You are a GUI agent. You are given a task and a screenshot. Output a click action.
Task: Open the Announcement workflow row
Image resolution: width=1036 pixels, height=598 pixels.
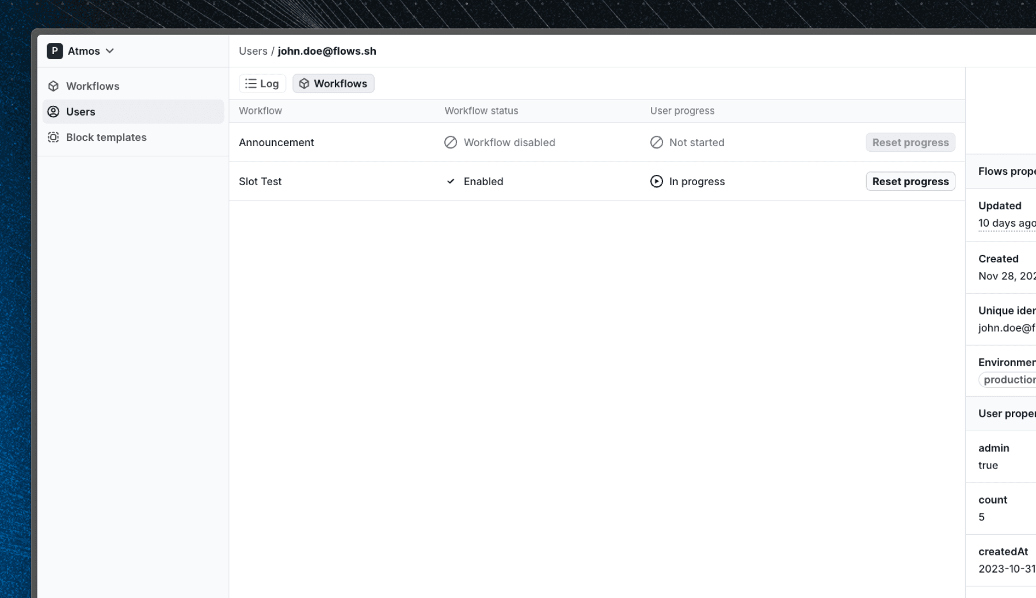[x=277, y=142]
